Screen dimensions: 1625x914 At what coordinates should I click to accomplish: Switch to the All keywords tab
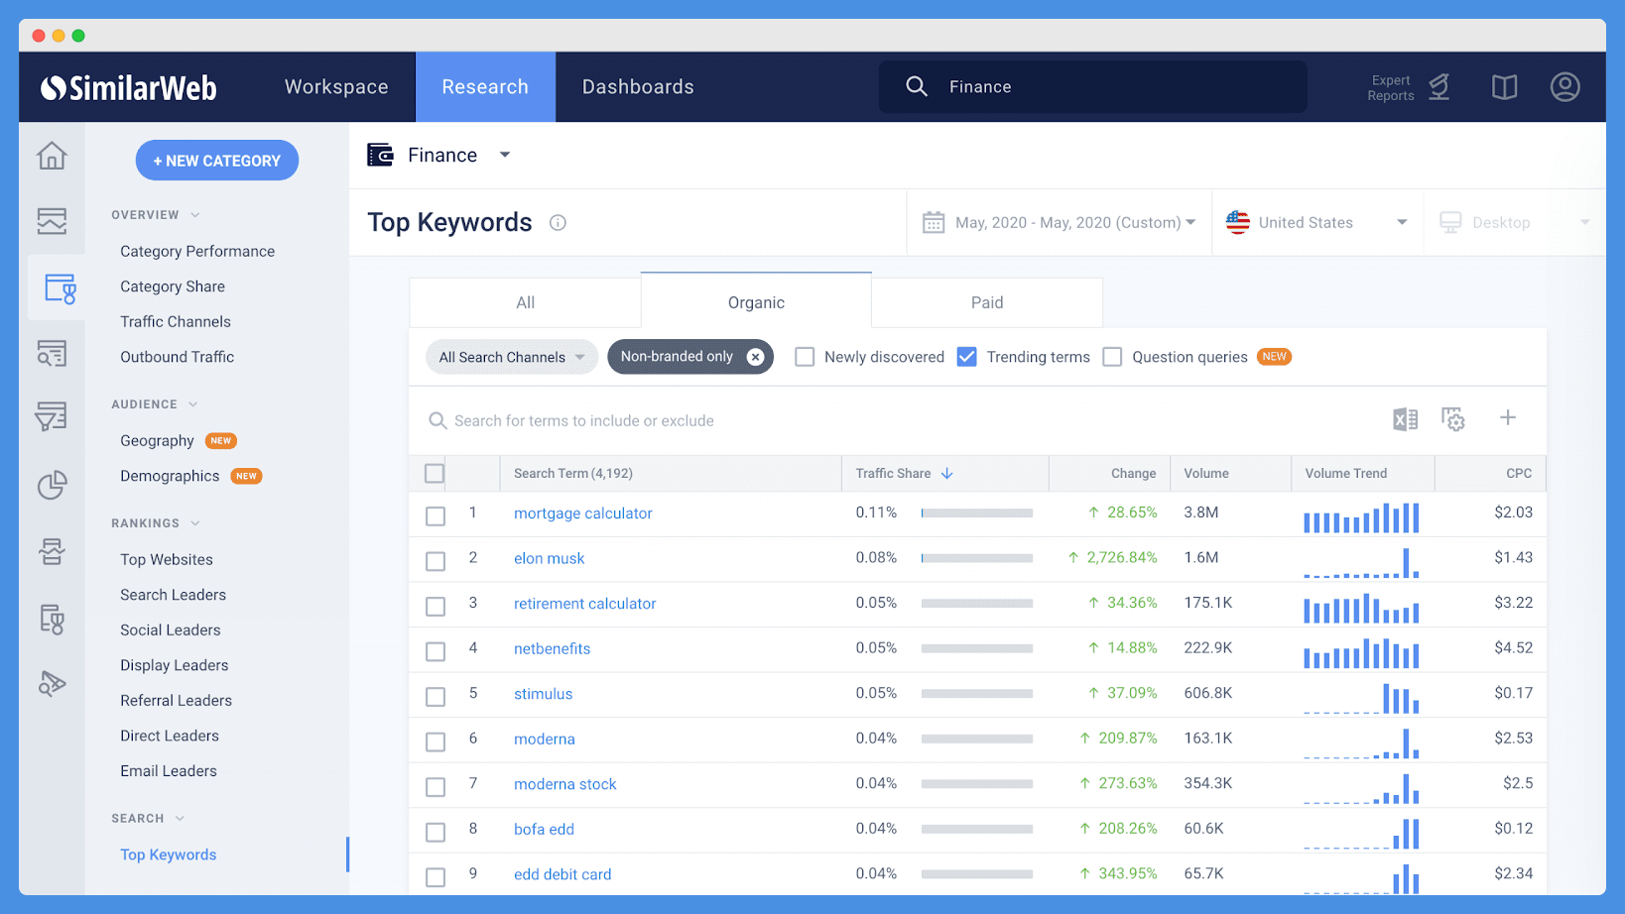pos(525,302)
